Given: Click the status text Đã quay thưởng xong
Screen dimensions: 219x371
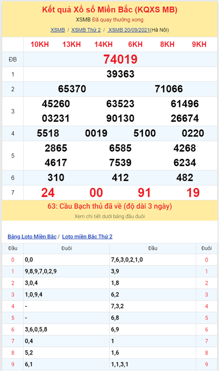Looking at the screenshot, I should click(118, 20).
